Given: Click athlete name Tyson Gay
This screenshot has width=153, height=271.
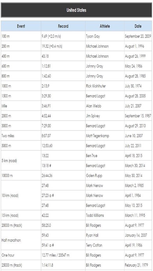Looking at the screenshot, I should point(93,37).
